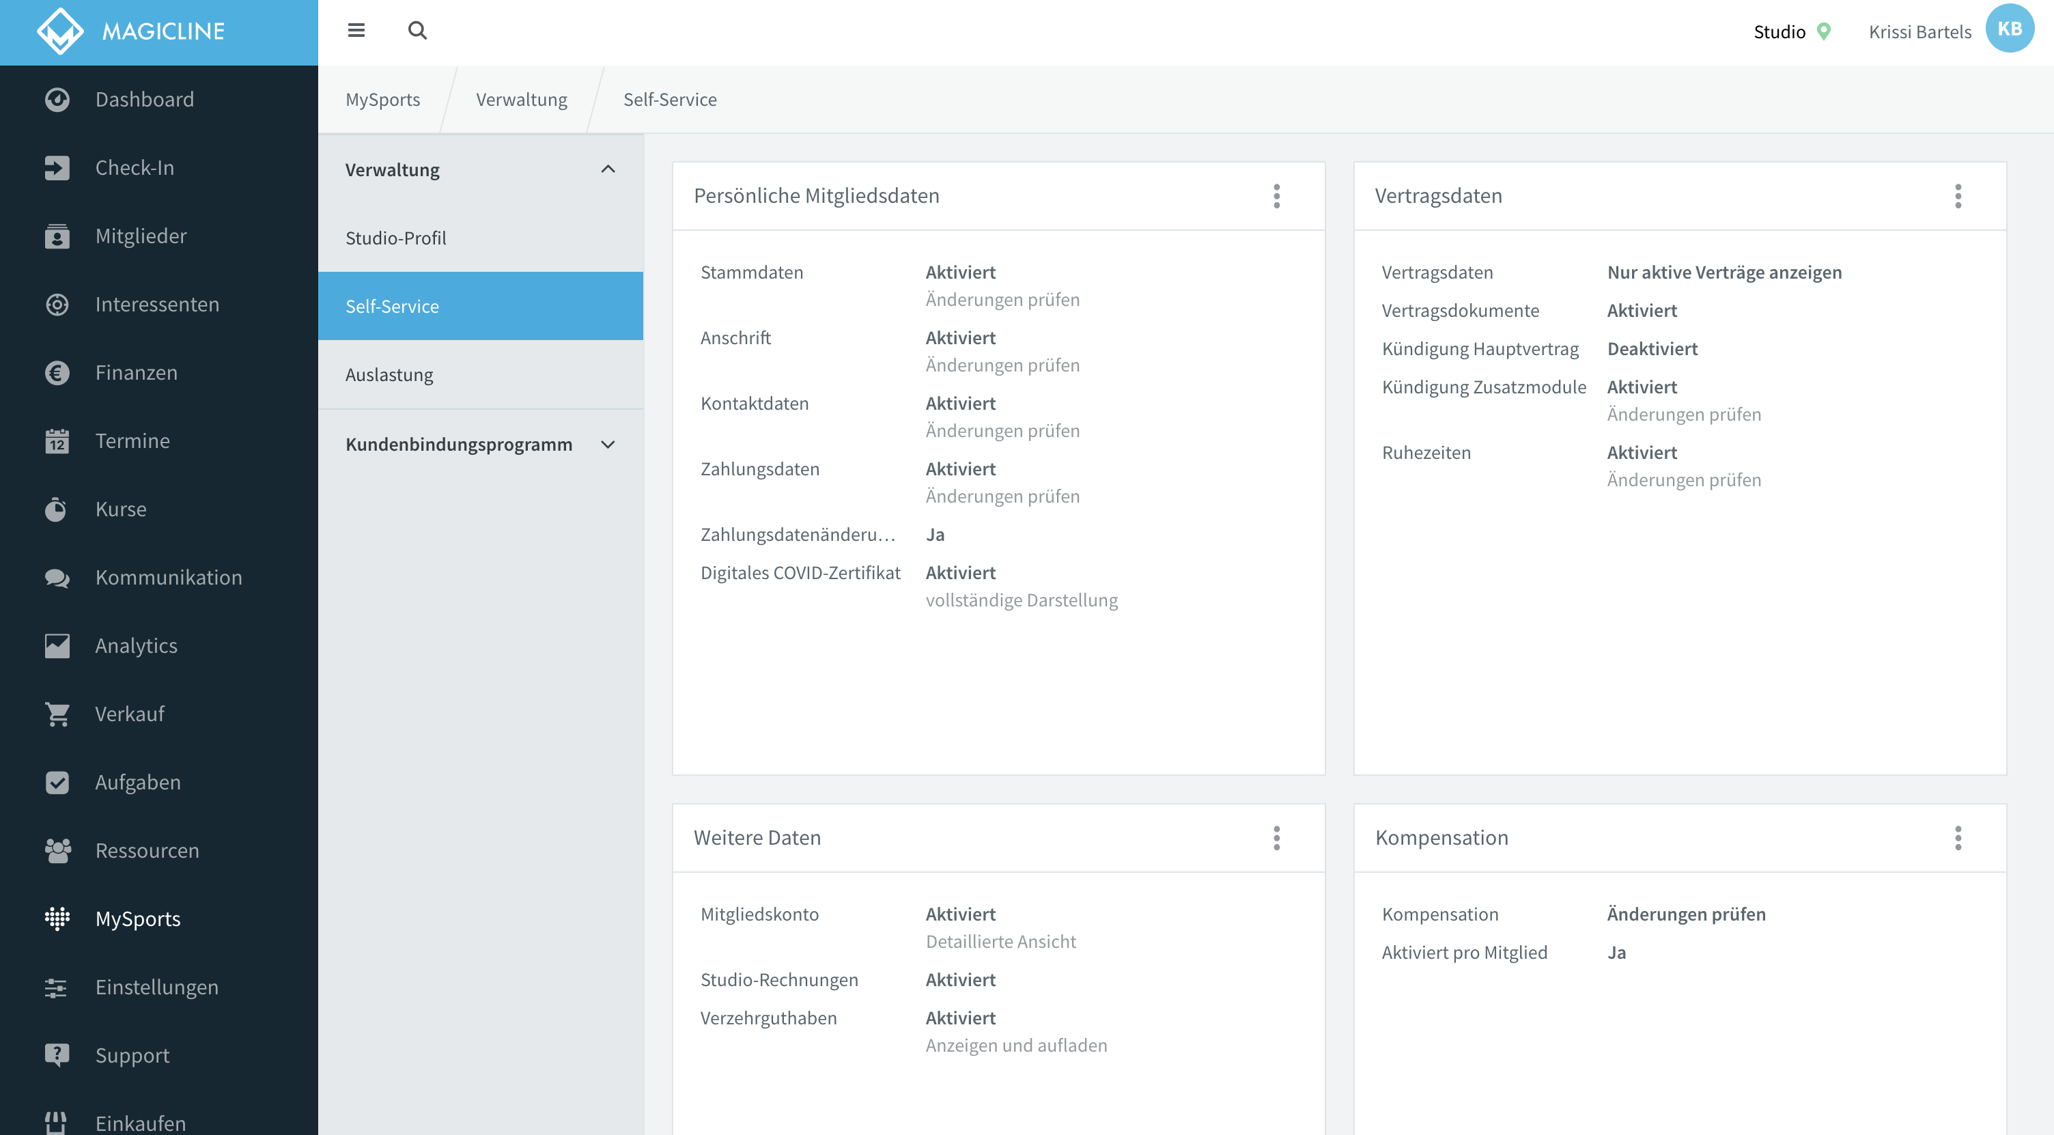Go to Mitglieder in the sidebar
Screen dimensions: 2054x1135
[x=160, y=236]
